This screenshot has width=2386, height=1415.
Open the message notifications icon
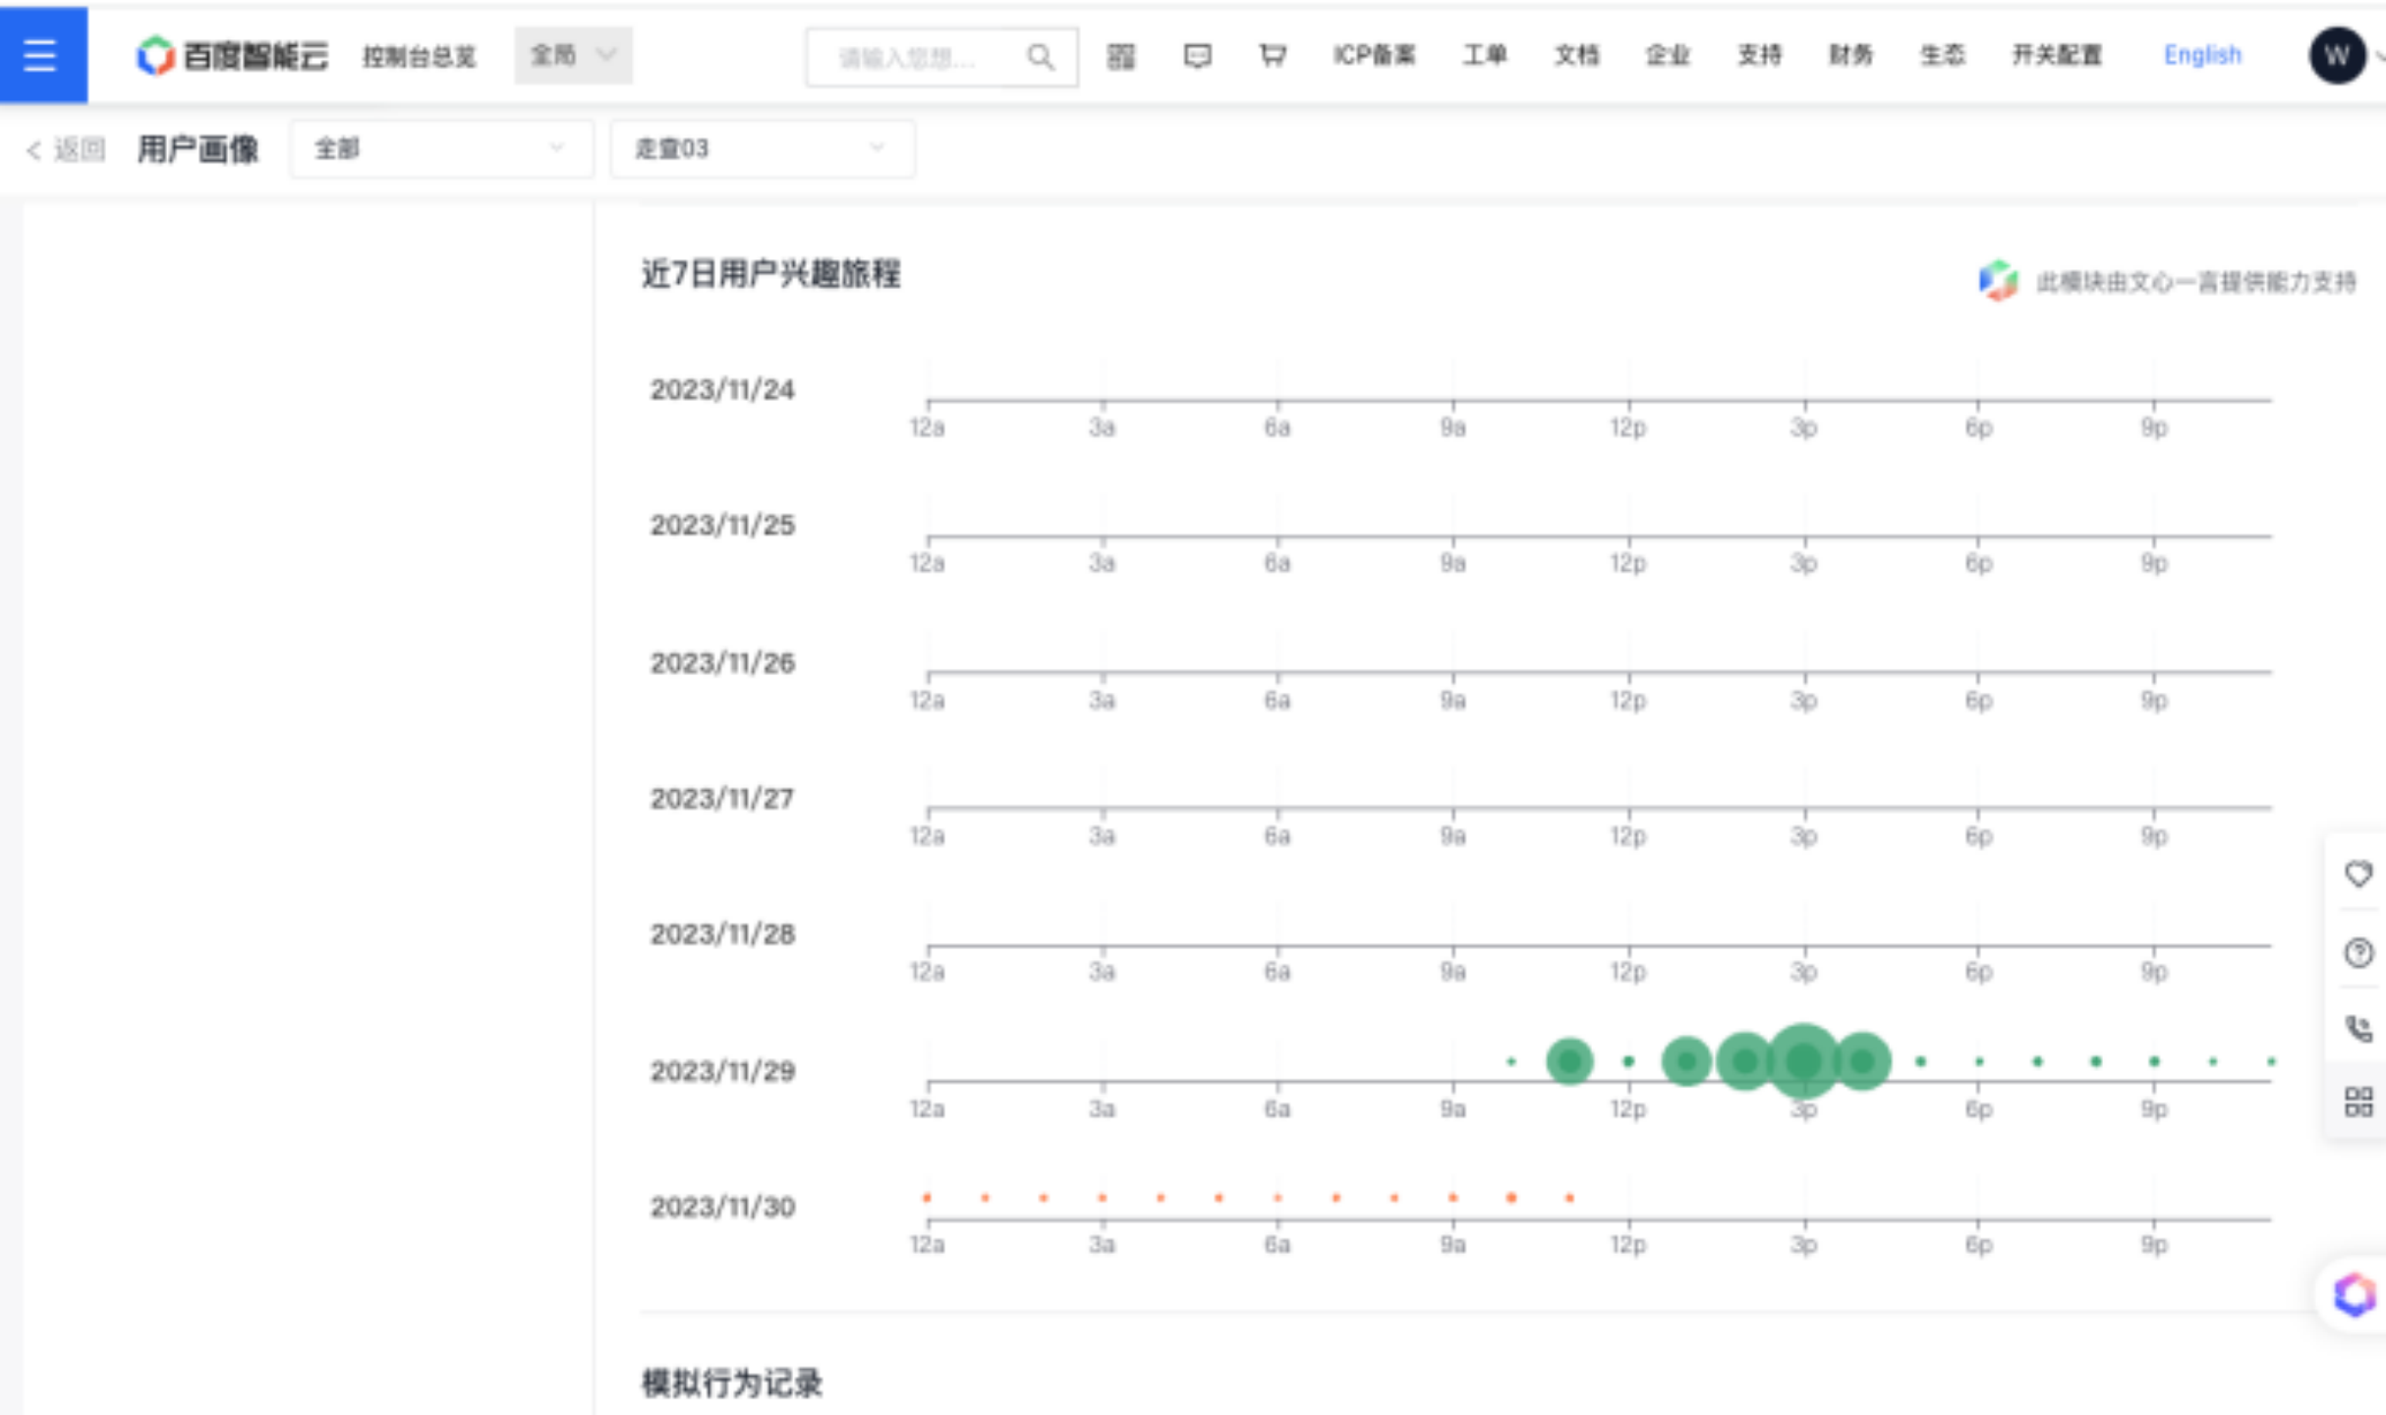(1197, 56)
